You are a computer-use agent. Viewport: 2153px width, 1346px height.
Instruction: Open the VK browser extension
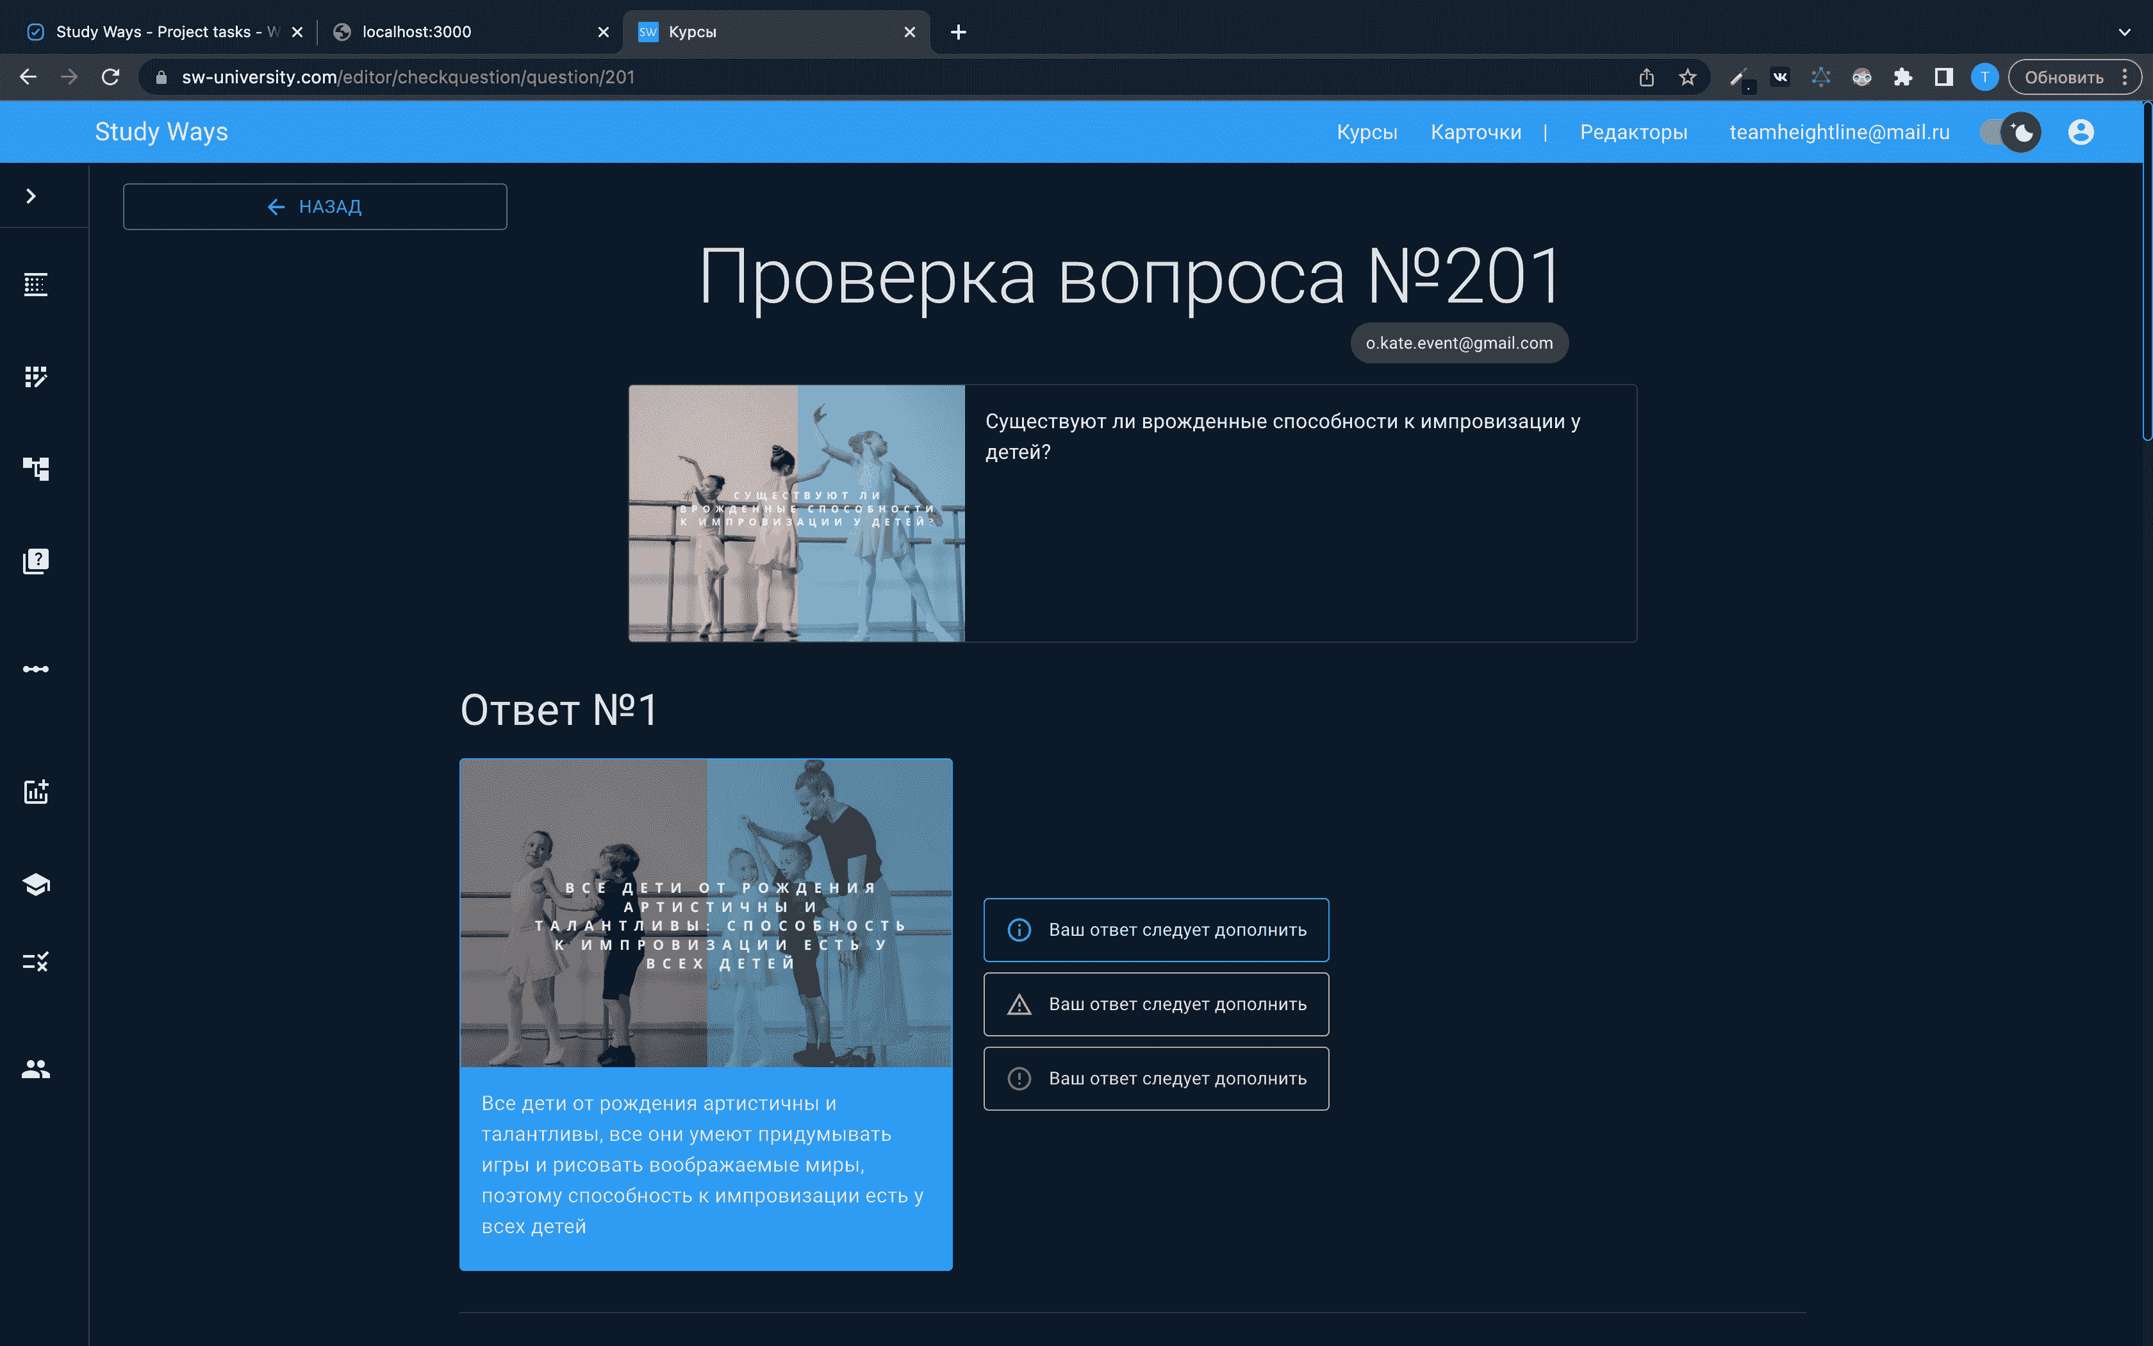point(1779,78)
